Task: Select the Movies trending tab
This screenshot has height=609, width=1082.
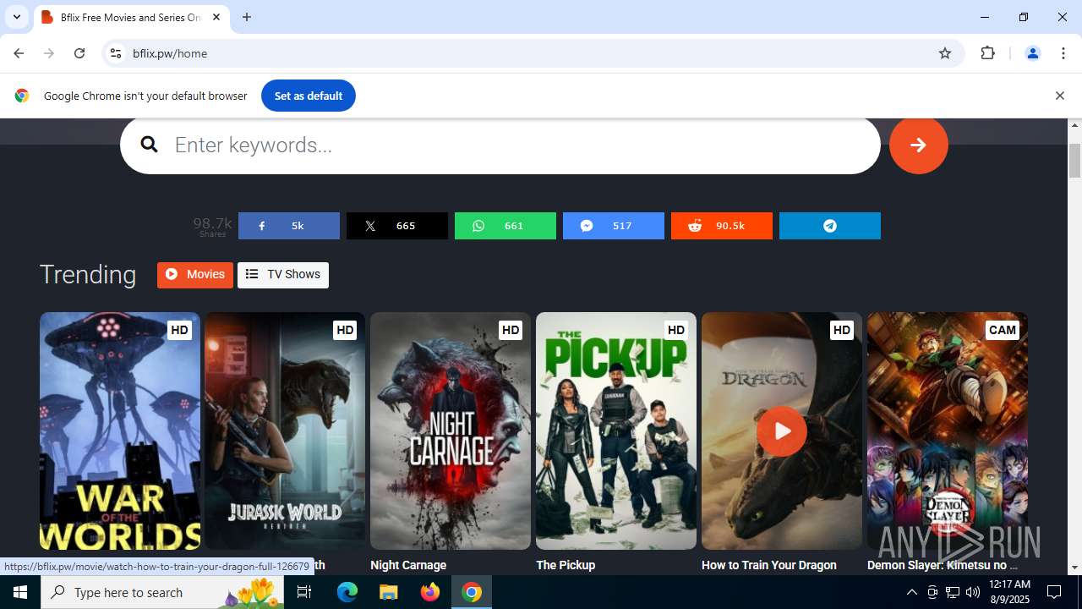Action: point(195,274)
